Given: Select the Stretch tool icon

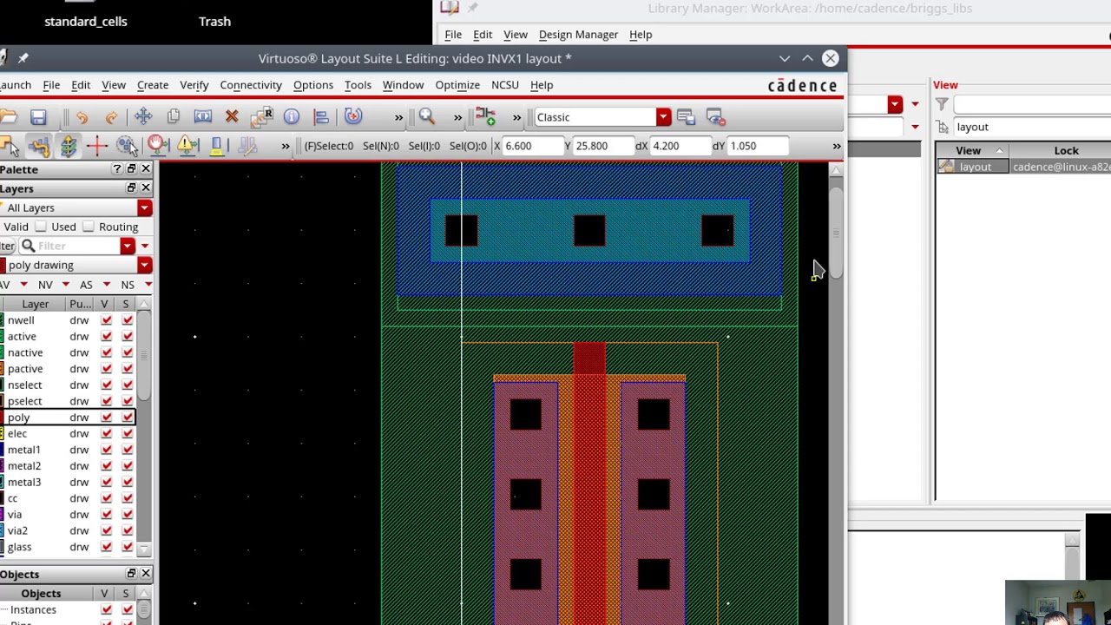Looking at the screenshot, I should 202,117.
